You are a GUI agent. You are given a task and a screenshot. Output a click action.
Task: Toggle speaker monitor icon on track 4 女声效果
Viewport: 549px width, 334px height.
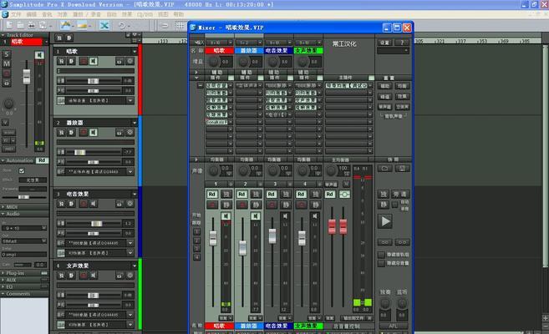[93, 276]
